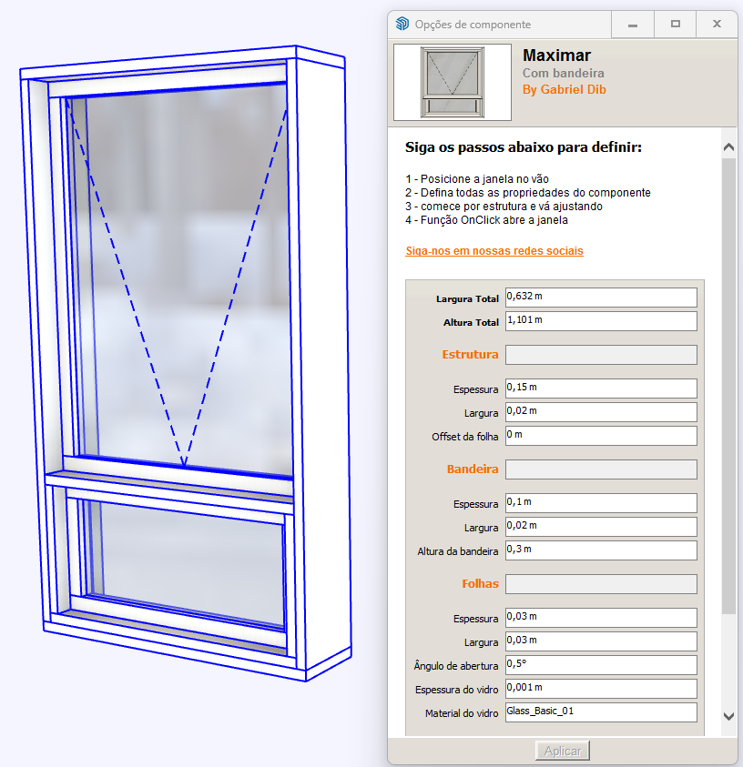
Task: Select the Estrutura Largura field
Action: [x=600, y=412]
